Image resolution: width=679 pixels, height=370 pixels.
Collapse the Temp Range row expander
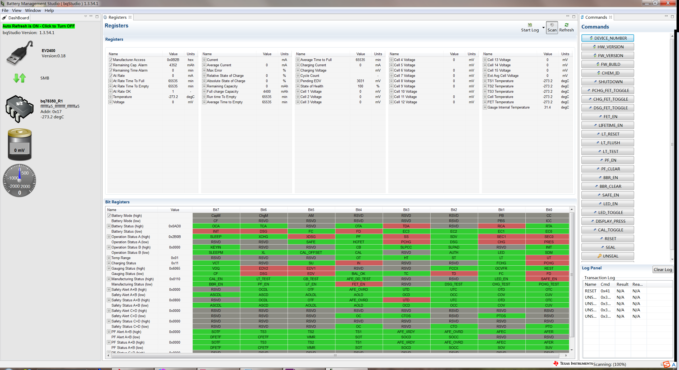point(109,258)
